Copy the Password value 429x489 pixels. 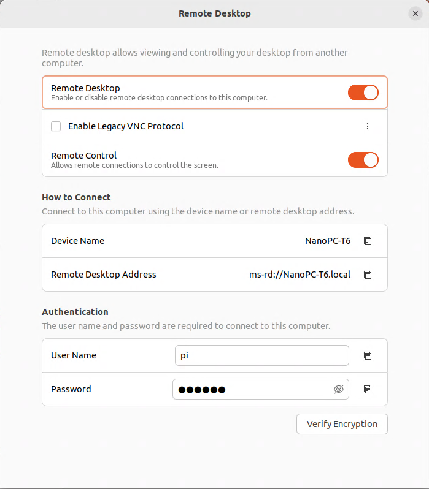coord(368,389)
